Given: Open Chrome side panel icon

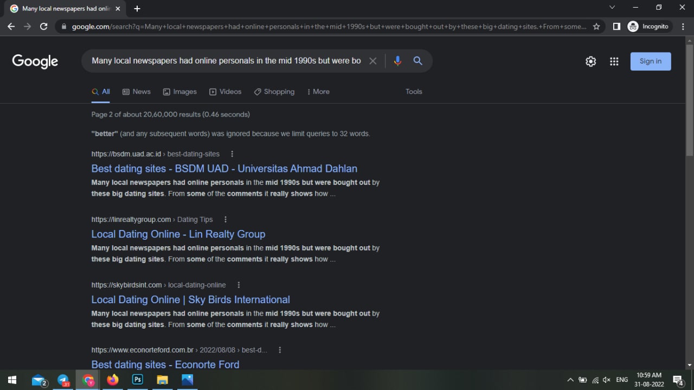Looking at the screenshot, I should click(616, 26).
